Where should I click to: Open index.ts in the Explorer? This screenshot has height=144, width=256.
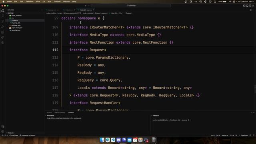(x=15, y=20)
